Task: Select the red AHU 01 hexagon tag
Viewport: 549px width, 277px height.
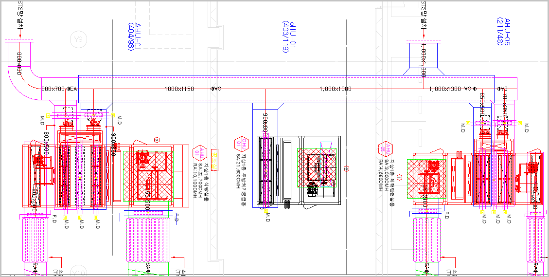Action: click(x=198, y=152)
